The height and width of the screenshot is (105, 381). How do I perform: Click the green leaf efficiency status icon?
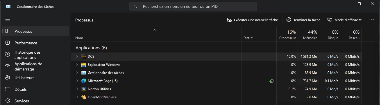tap(271, 81)
